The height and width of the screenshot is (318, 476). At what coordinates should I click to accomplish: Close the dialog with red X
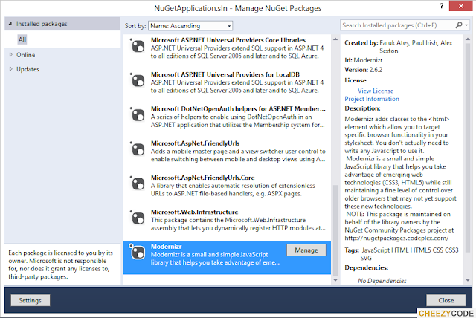(460, 6)
